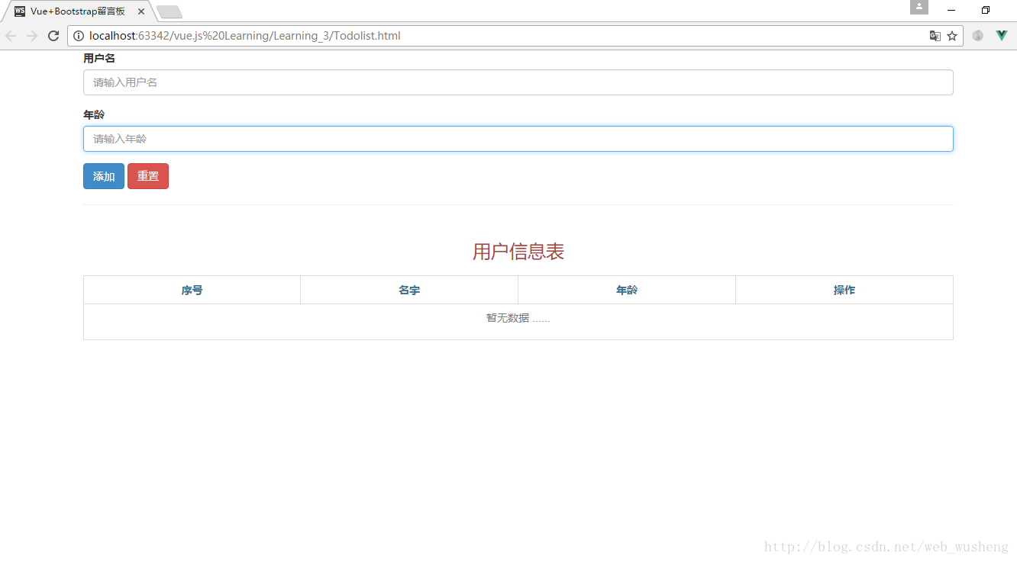The width and height of the screenshot is (1017, 562).
Task: Click the 序号 column header
Action: (x=192, y=290)
